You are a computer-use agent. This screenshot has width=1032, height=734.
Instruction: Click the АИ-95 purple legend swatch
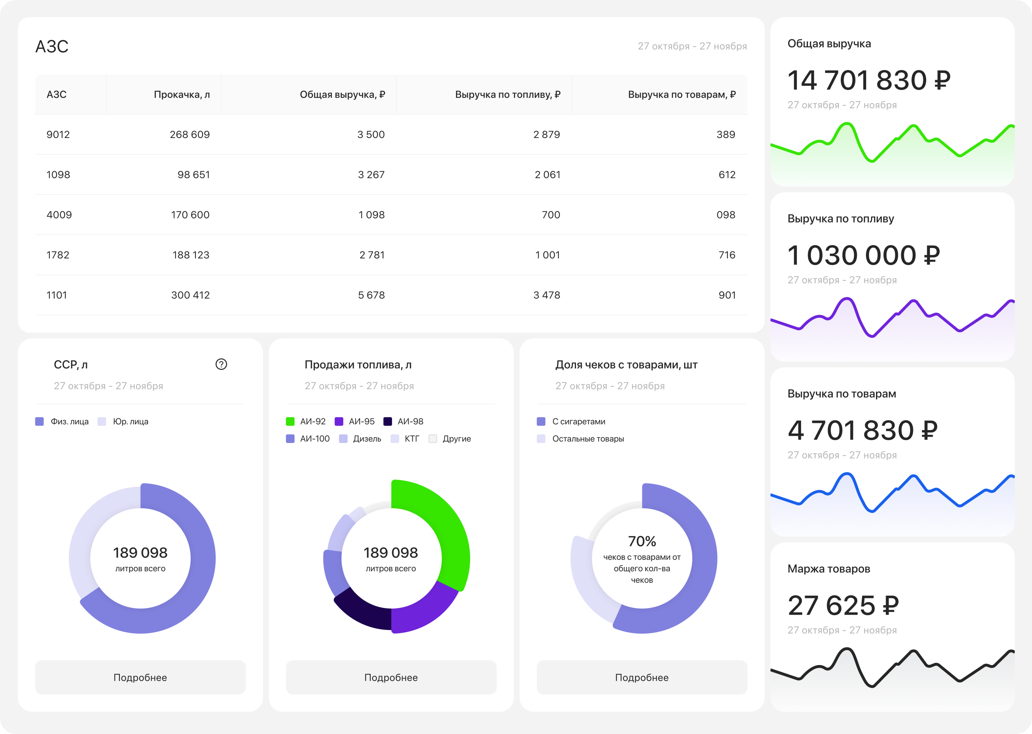[339, 421]
